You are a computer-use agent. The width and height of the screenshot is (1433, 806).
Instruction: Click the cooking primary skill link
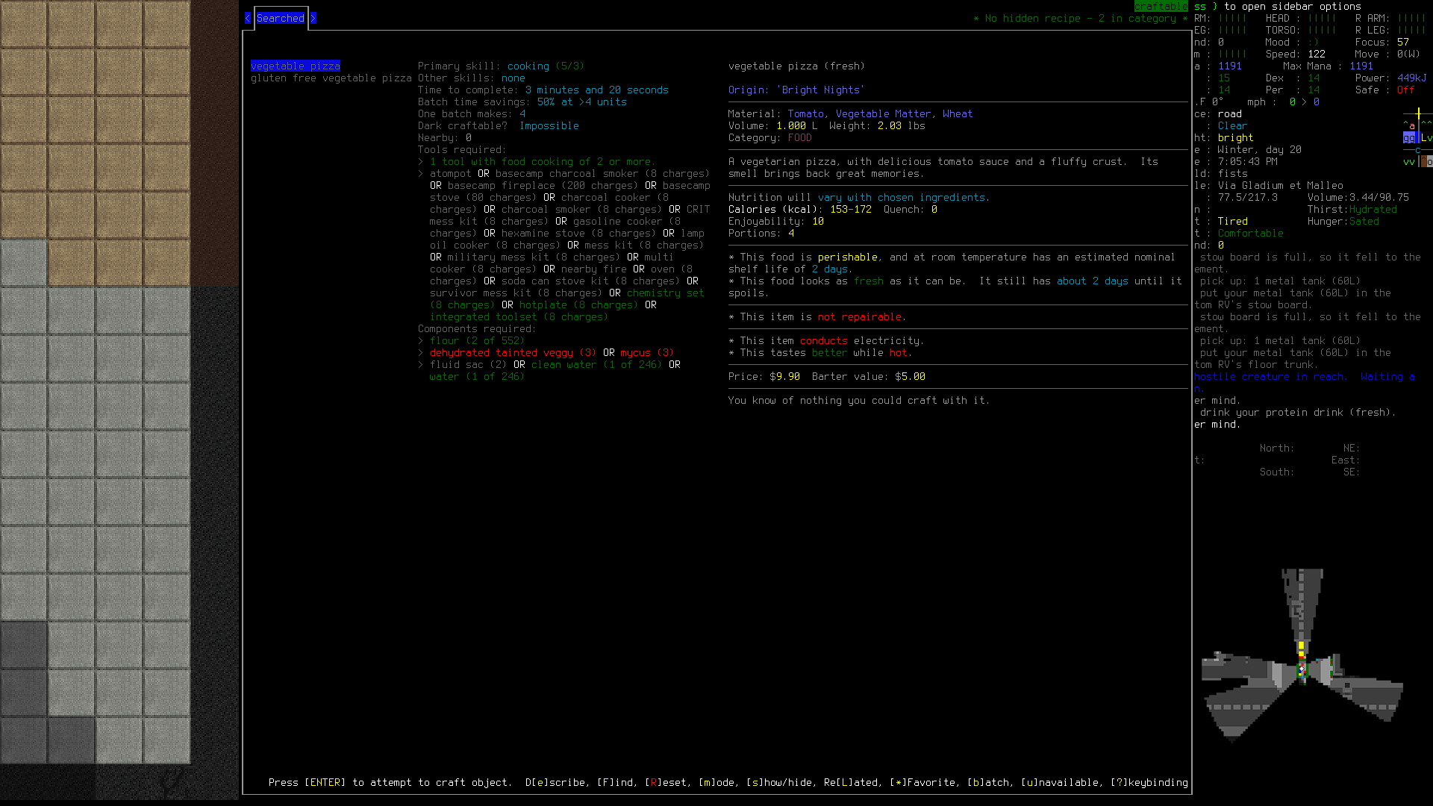point(528,66)
